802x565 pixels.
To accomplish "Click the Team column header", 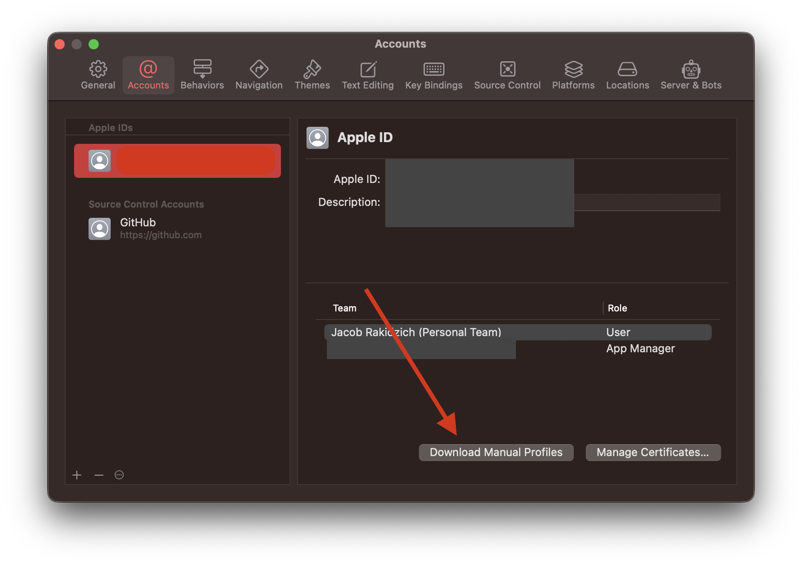I will click(x=345, y=308).
